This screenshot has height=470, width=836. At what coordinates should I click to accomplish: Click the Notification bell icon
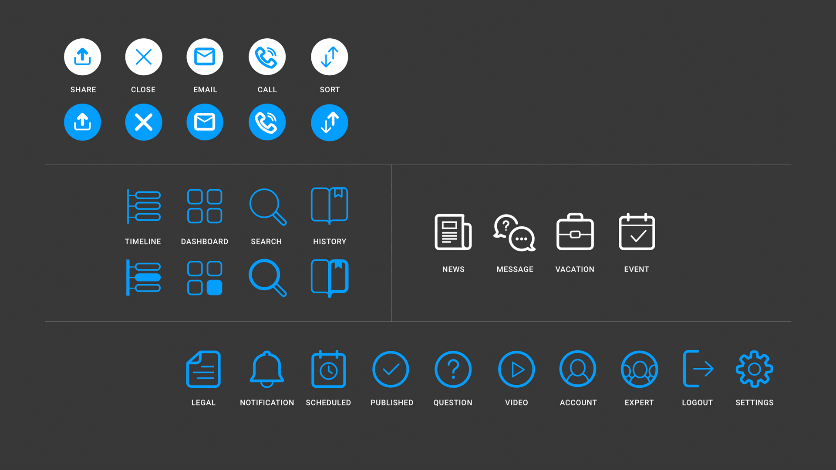(267, 369)
